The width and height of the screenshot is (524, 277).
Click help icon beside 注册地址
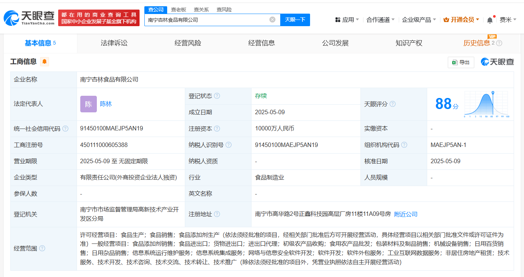pyautogui.click(x=217, y=214)
